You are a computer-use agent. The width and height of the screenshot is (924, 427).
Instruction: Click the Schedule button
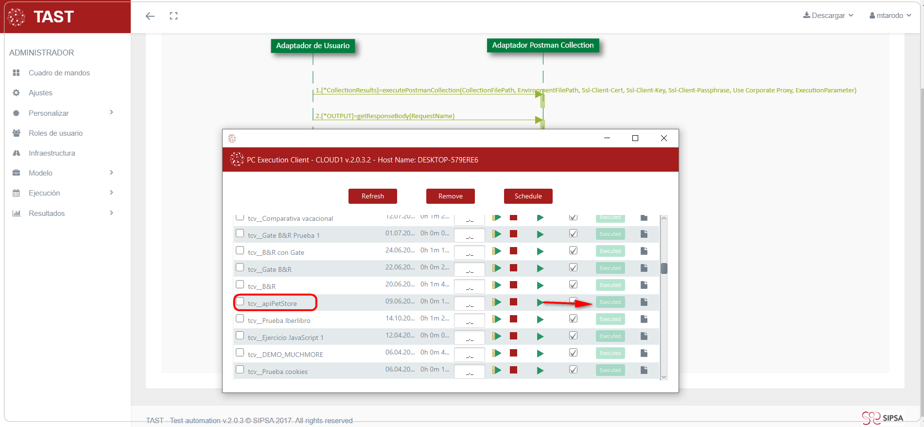pyautogui.click(x=528, y=196)
